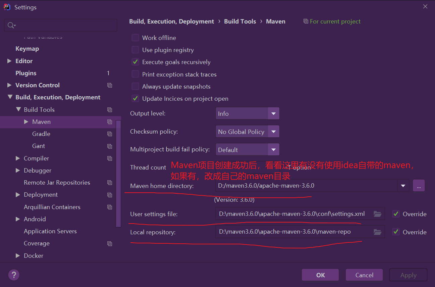The width and height of the screenshot is (435, 287).
Task: Expand the Version Control tree node
Action: pyautogui.click(x=9, y=85)
